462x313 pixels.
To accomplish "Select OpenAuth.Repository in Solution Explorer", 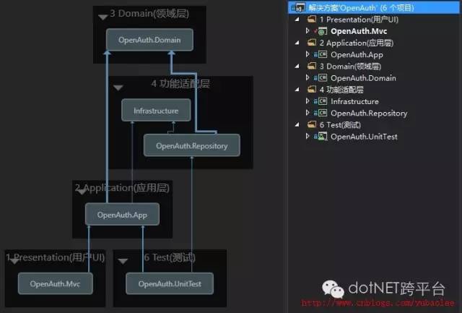I will (369, 113).
